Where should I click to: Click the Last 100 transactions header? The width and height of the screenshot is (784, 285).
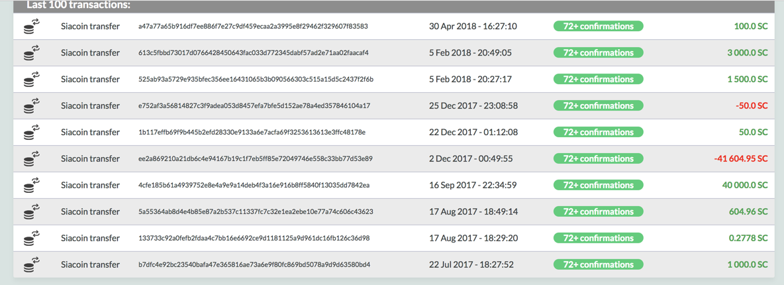point(78,5)
